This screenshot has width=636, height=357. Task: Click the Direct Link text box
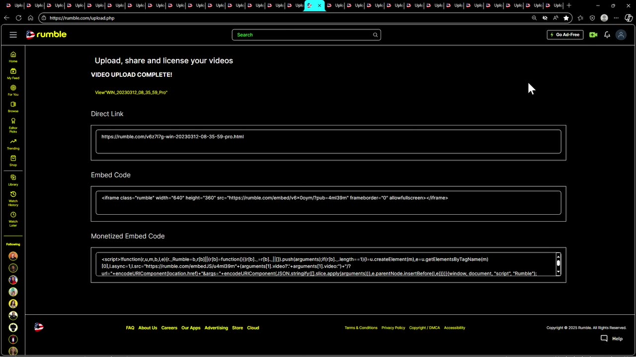pyautogui.click(x=328, y=142)
